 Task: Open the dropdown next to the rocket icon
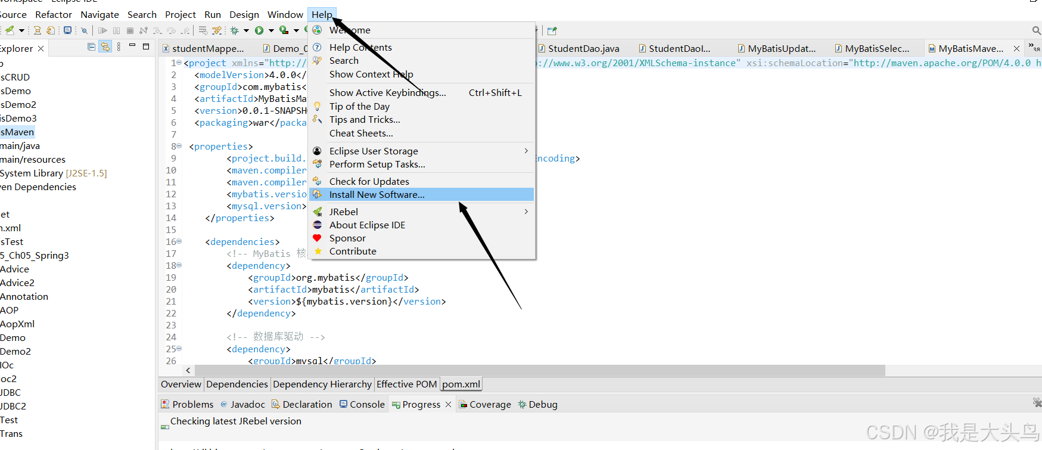click(22, 30)
